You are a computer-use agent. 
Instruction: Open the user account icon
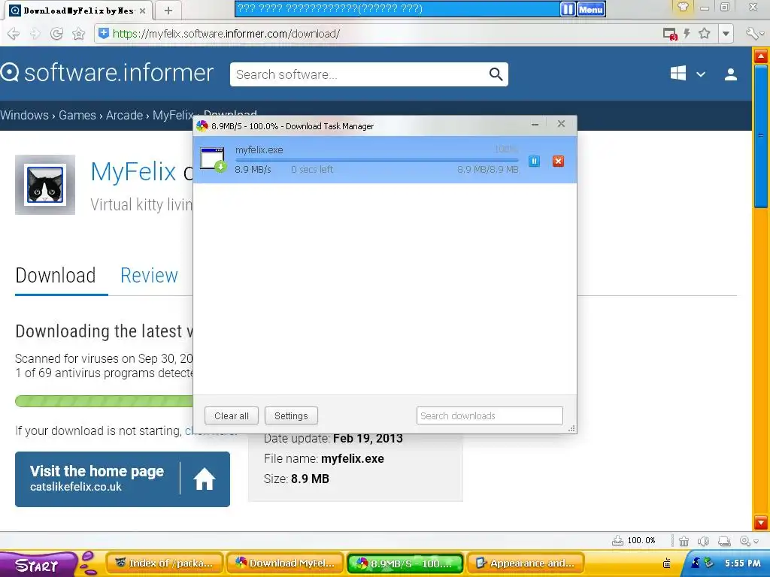tap(731, 74)
